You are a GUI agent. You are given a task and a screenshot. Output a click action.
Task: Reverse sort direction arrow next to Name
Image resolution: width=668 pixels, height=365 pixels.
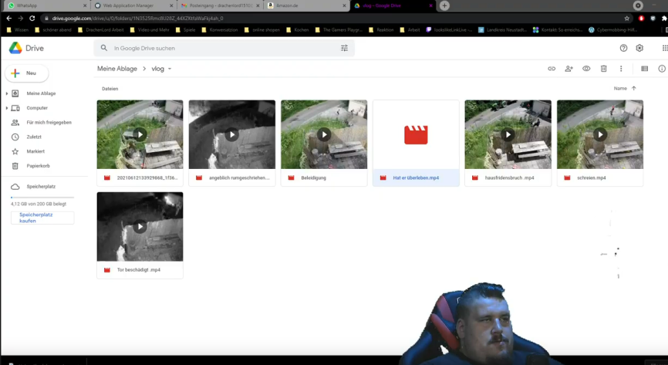point(633,88)
